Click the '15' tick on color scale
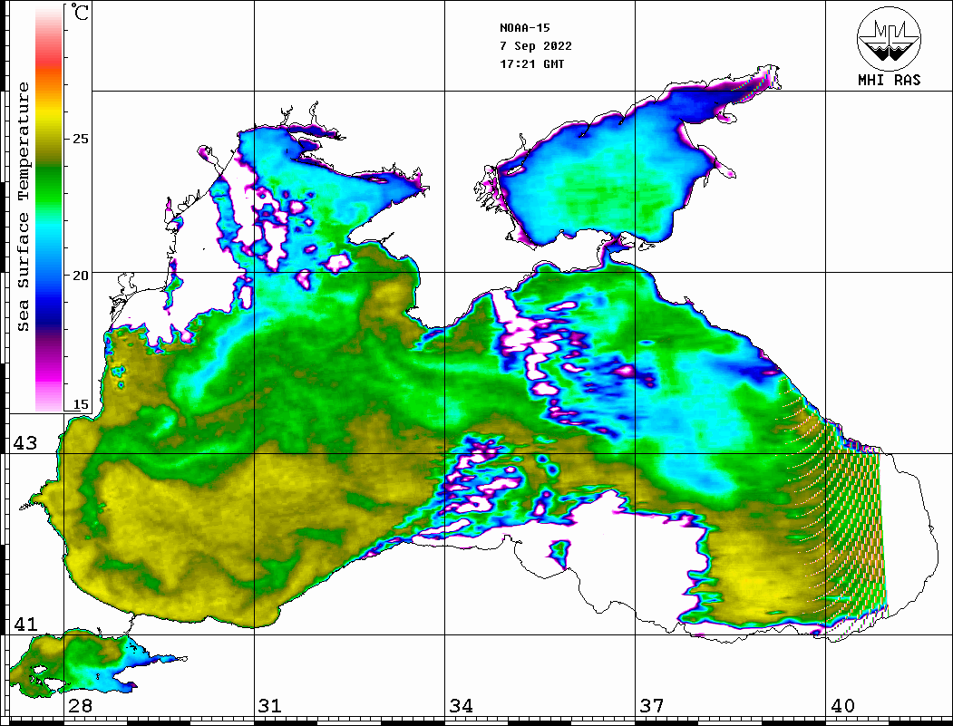Image resolution: width=953 pixels, height=726 pixels. 80,404
